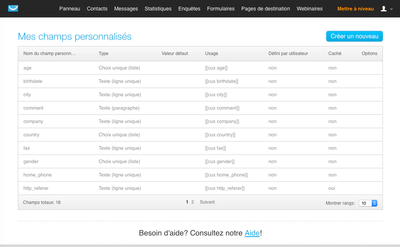This screenshot has width=400, height=247.
Task: Click Choix unique (liste) in age row
Action: tap(120, 68)
